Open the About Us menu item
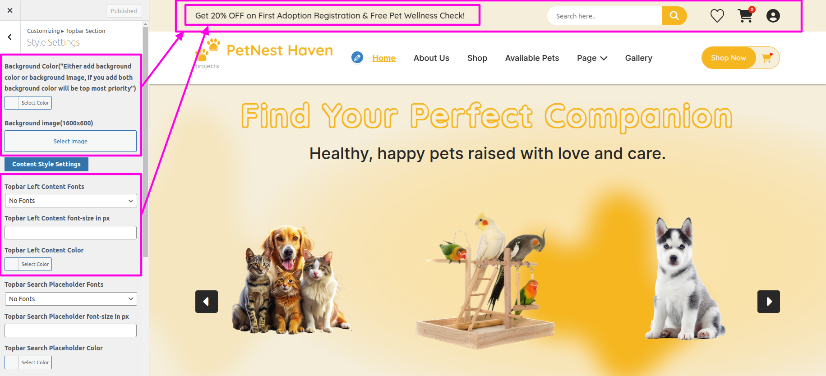This screenshot has width=826, height=376. click(x=431, y=58)
